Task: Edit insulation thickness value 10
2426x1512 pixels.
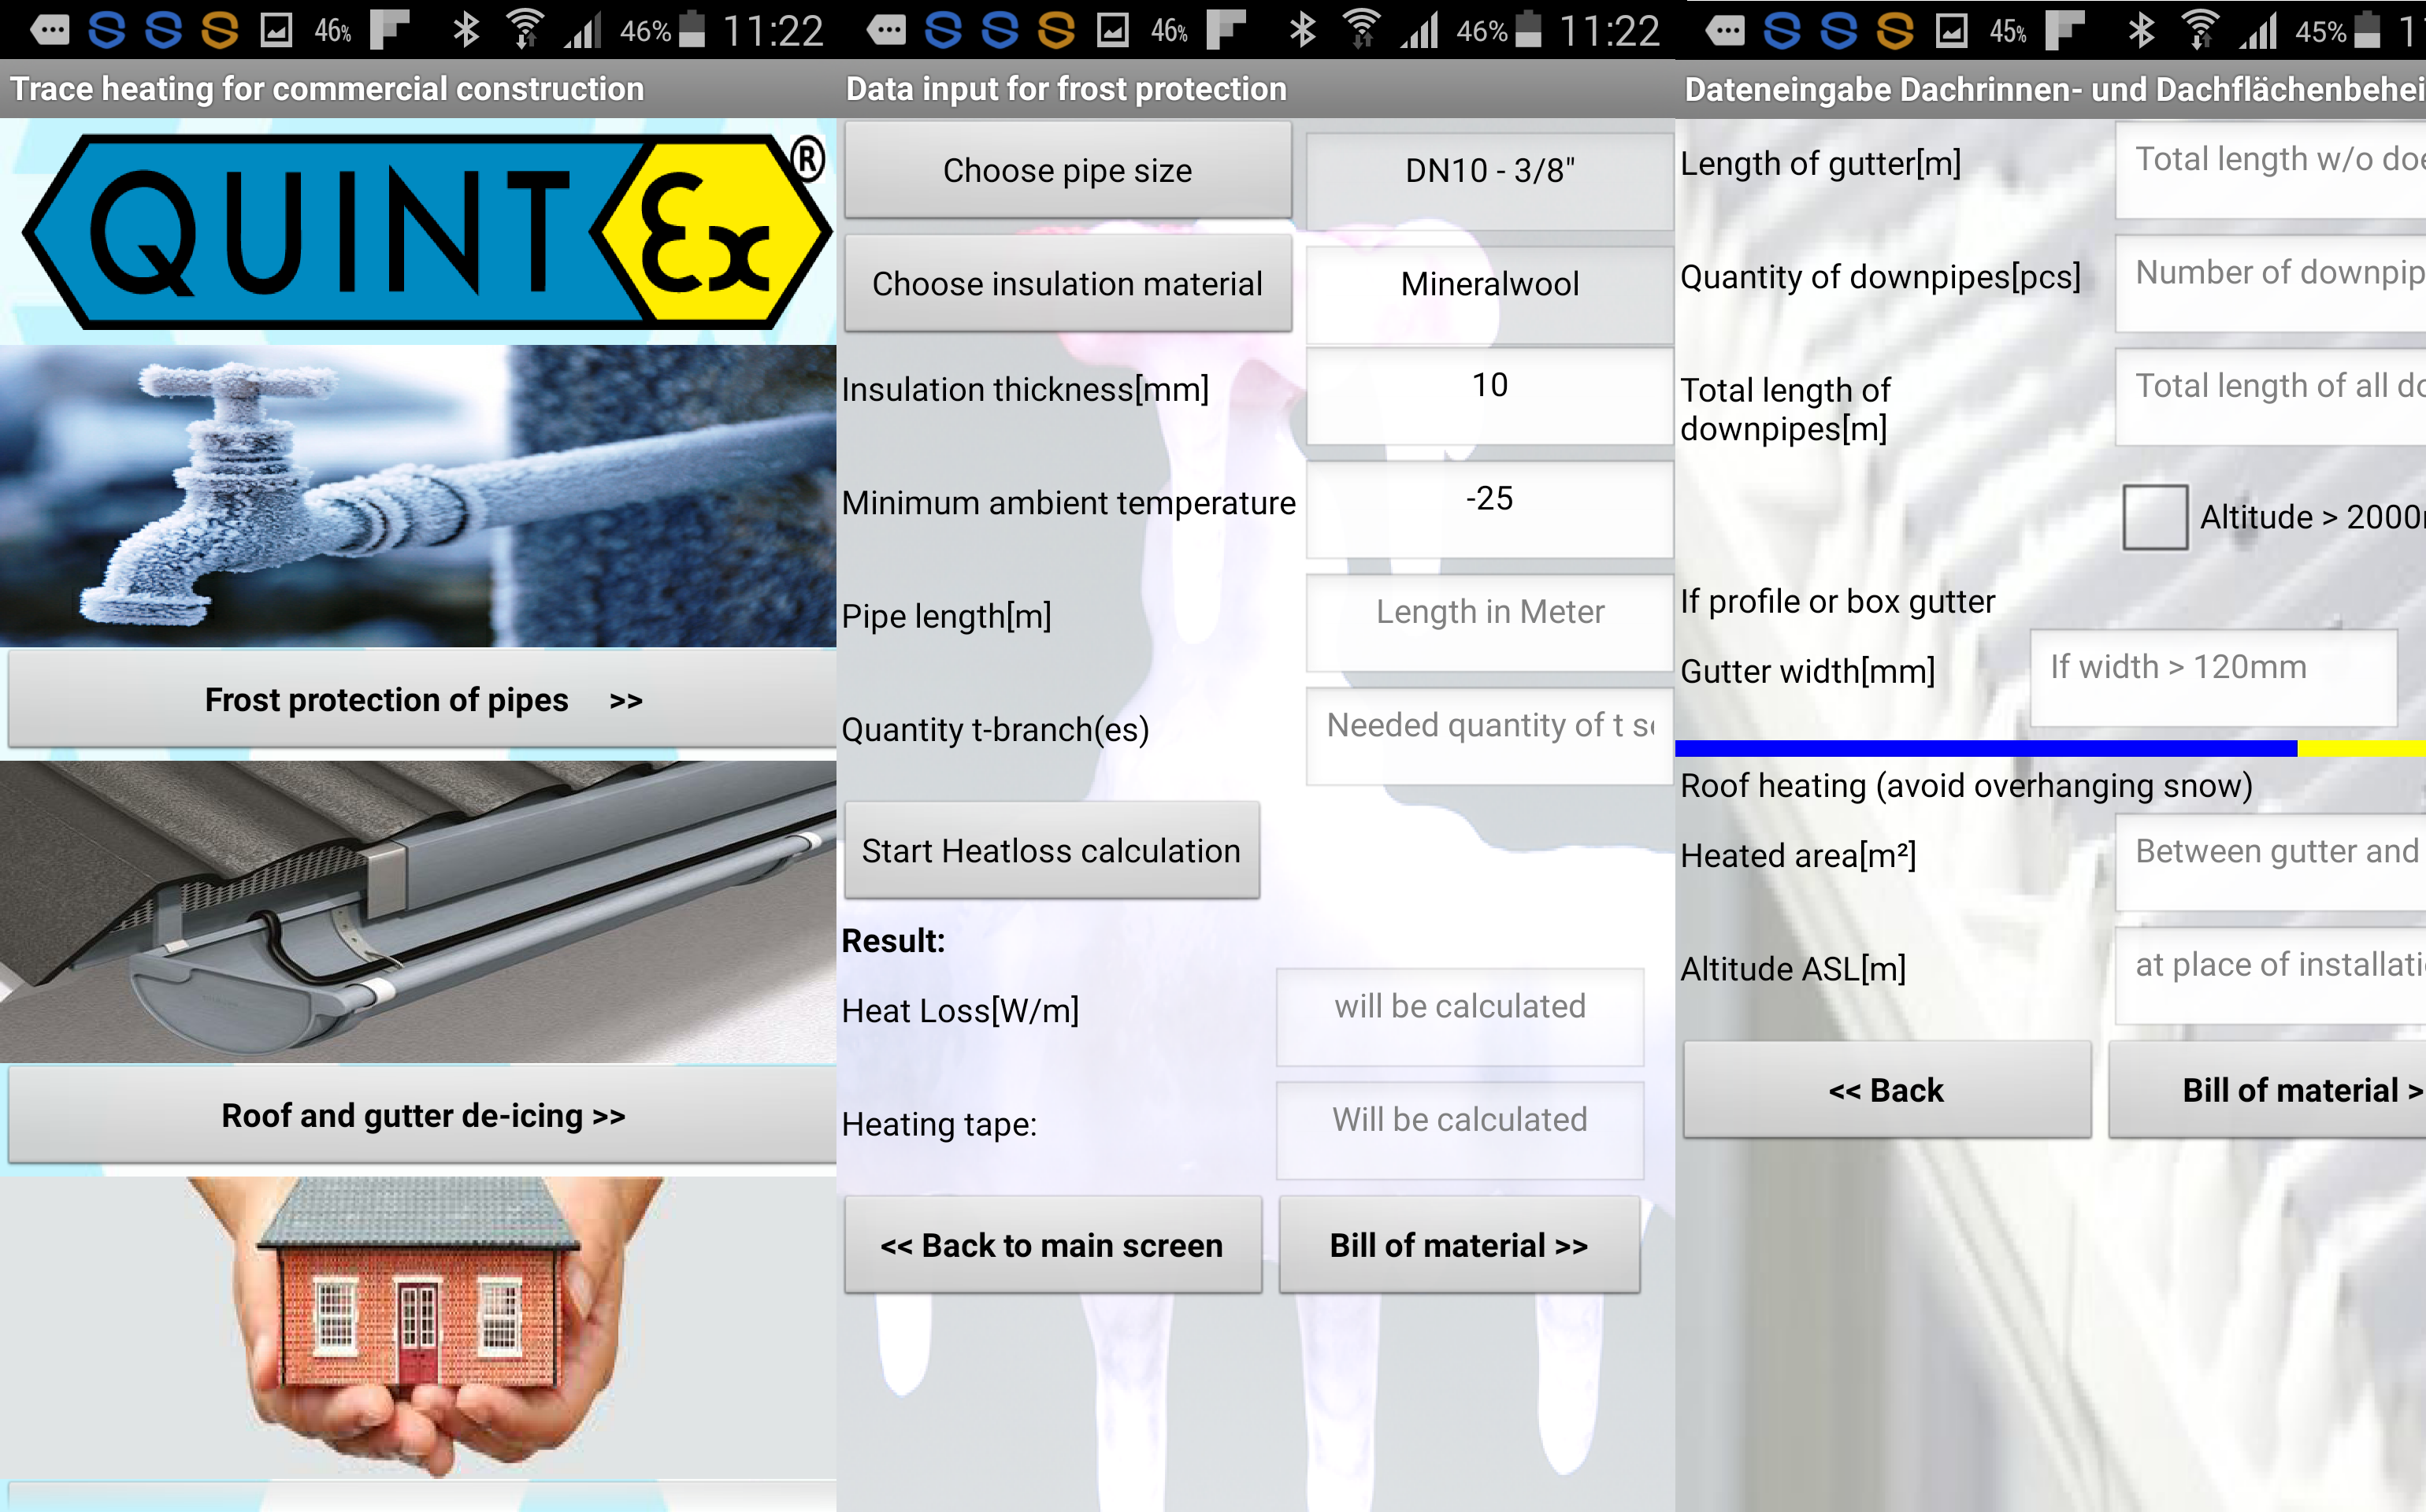Action: pos(1489,395)
